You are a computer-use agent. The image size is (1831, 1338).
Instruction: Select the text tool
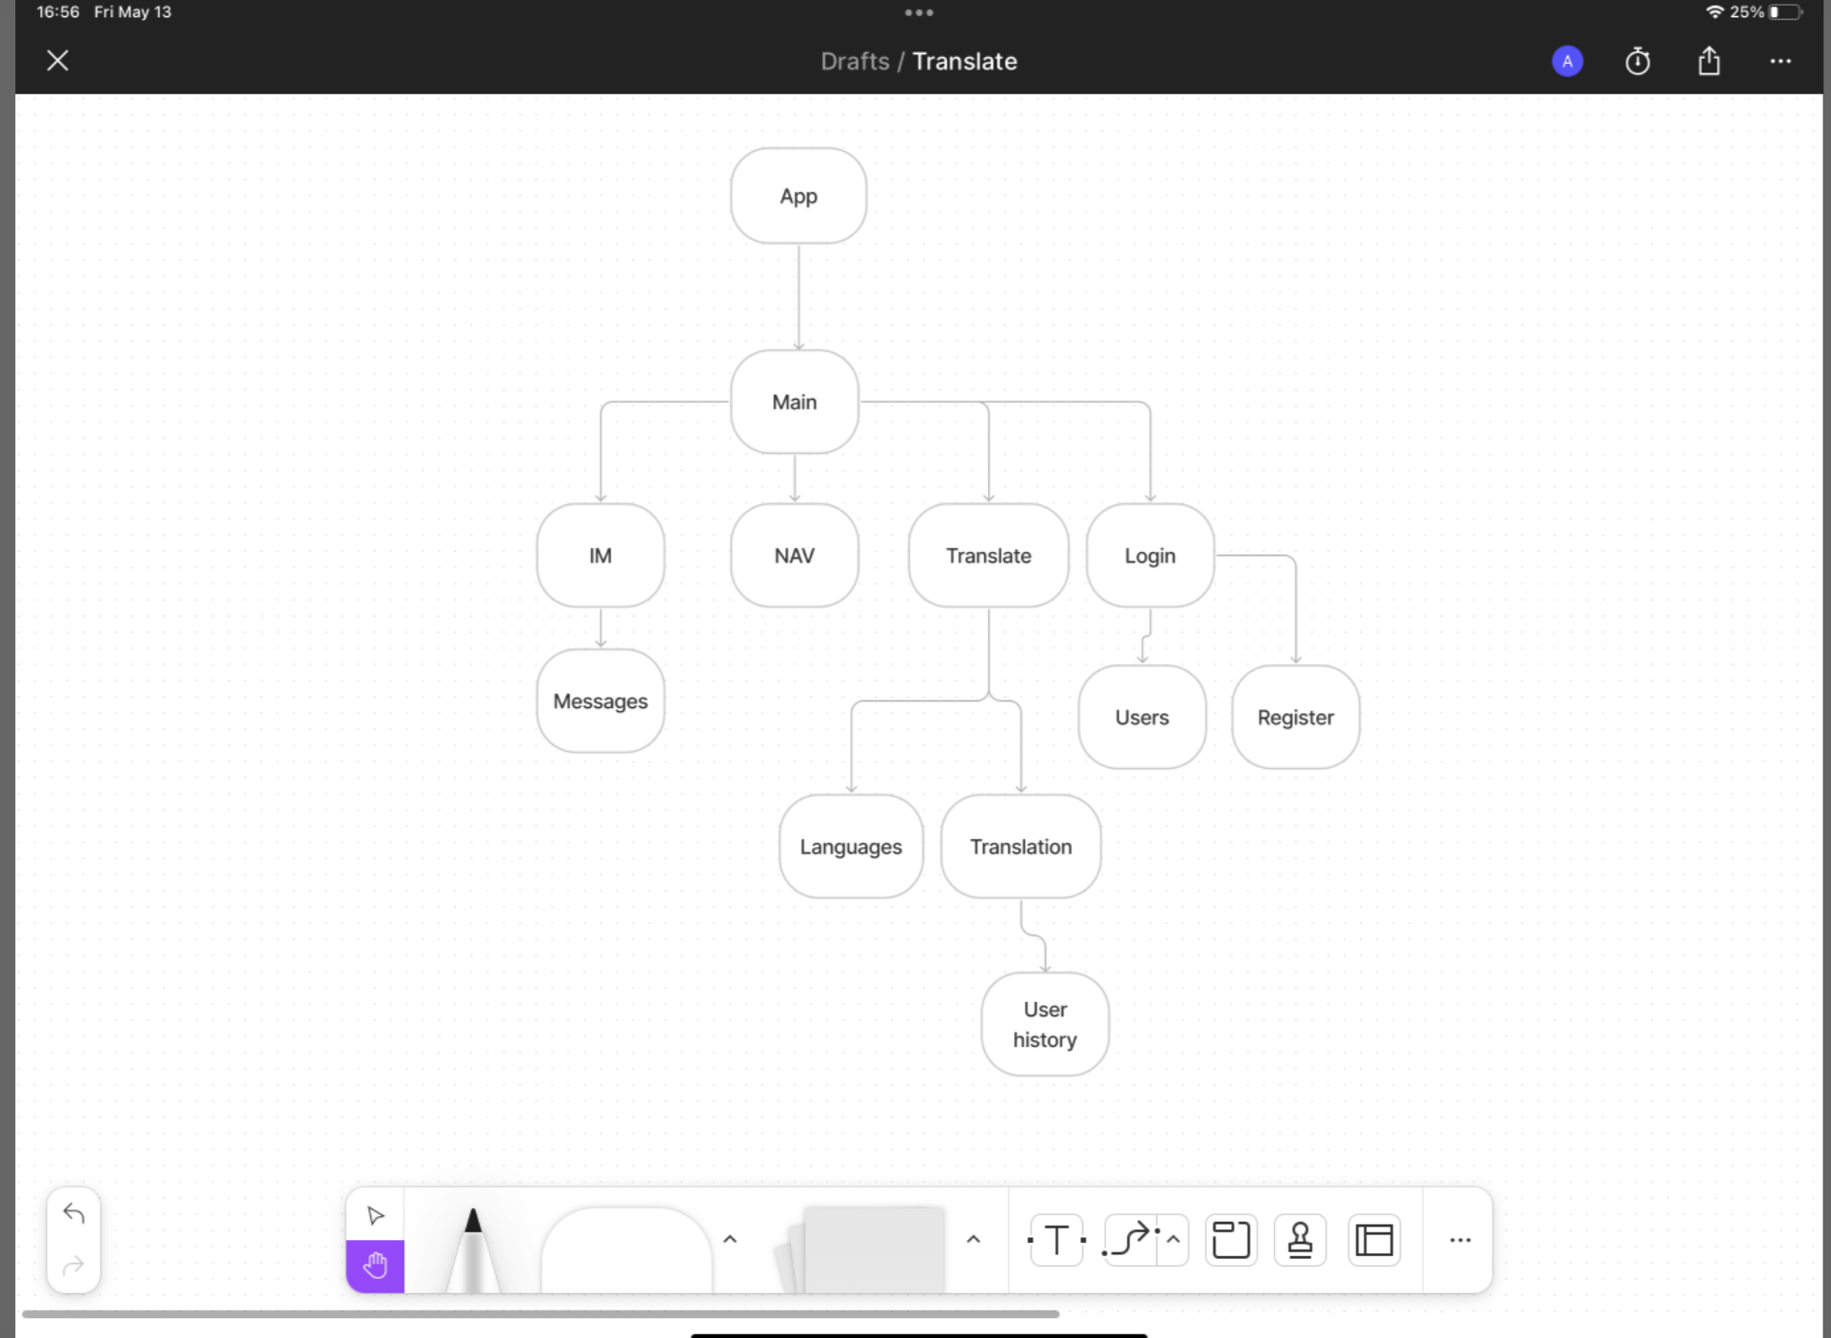[1056, 1240]
